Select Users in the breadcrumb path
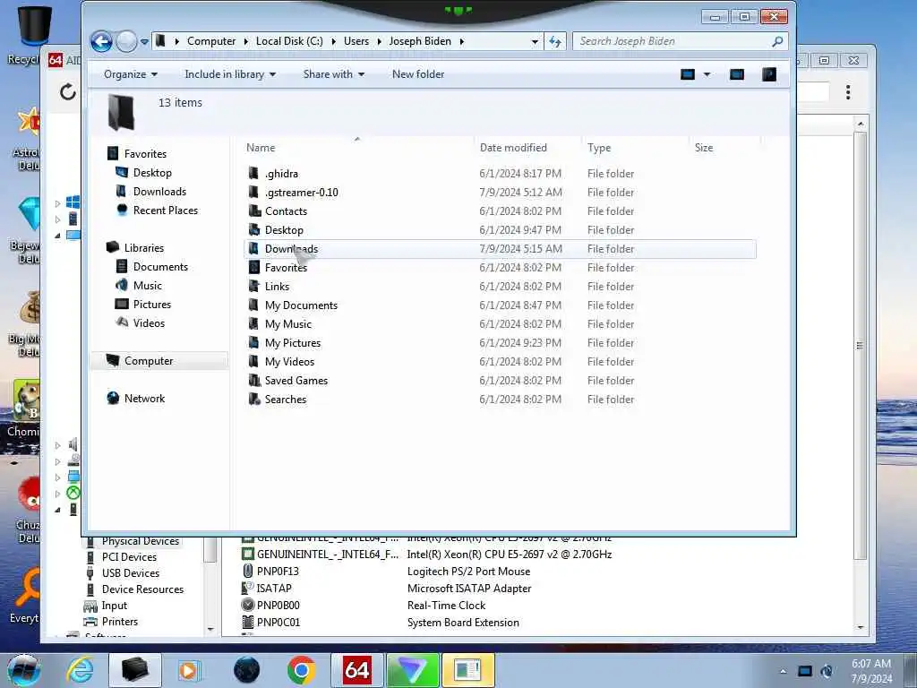 356,41
